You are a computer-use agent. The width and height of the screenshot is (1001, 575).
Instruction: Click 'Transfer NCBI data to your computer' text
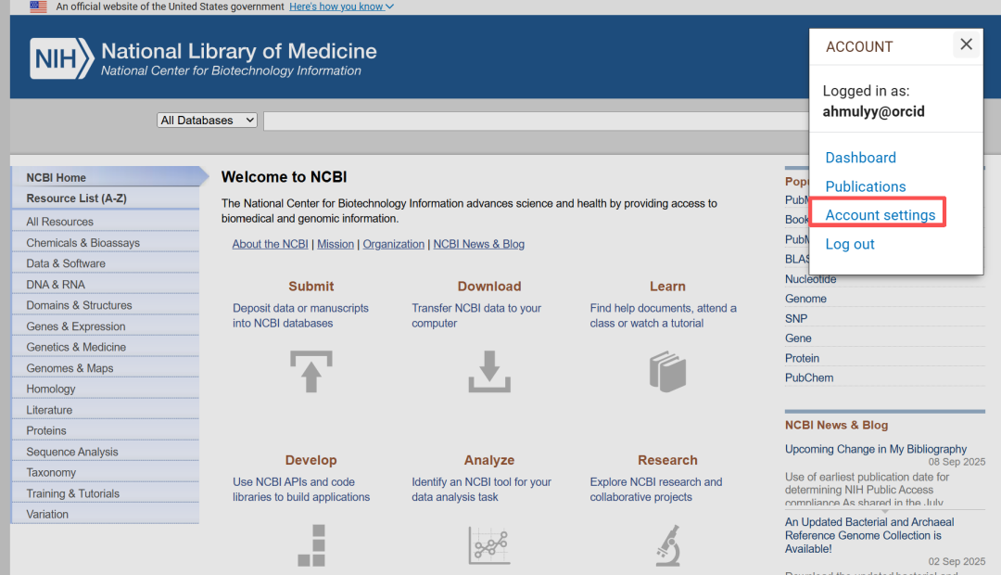(x=476, y=315)
